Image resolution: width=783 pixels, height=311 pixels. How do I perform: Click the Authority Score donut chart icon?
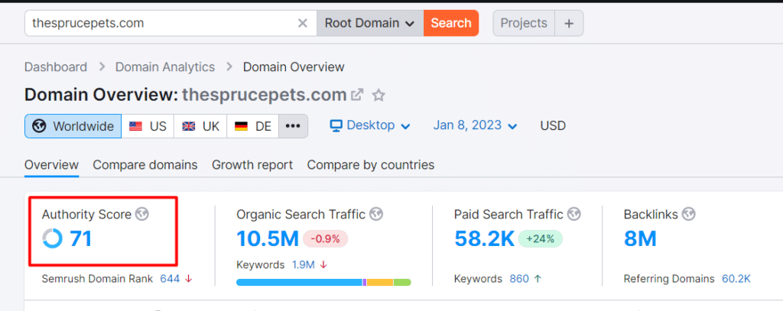[x=53, y=238]
